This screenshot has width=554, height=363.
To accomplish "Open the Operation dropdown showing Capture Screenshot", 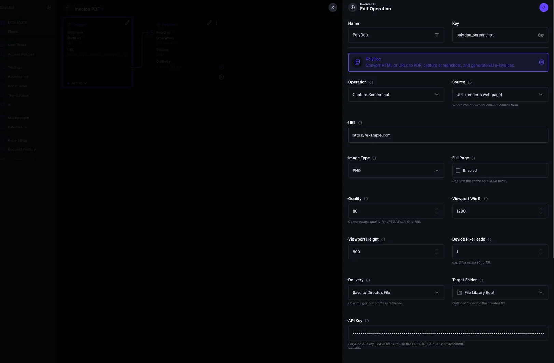I will pyautogui.click(x=396, y=95).
